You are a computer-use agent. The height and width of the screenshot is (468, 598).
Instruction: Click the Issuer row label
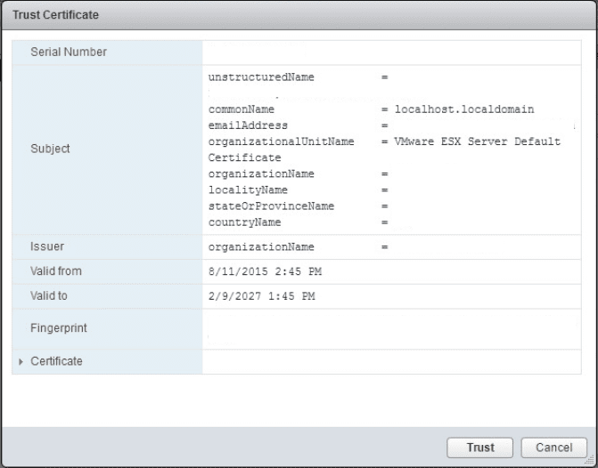click(x=47, y=246)
